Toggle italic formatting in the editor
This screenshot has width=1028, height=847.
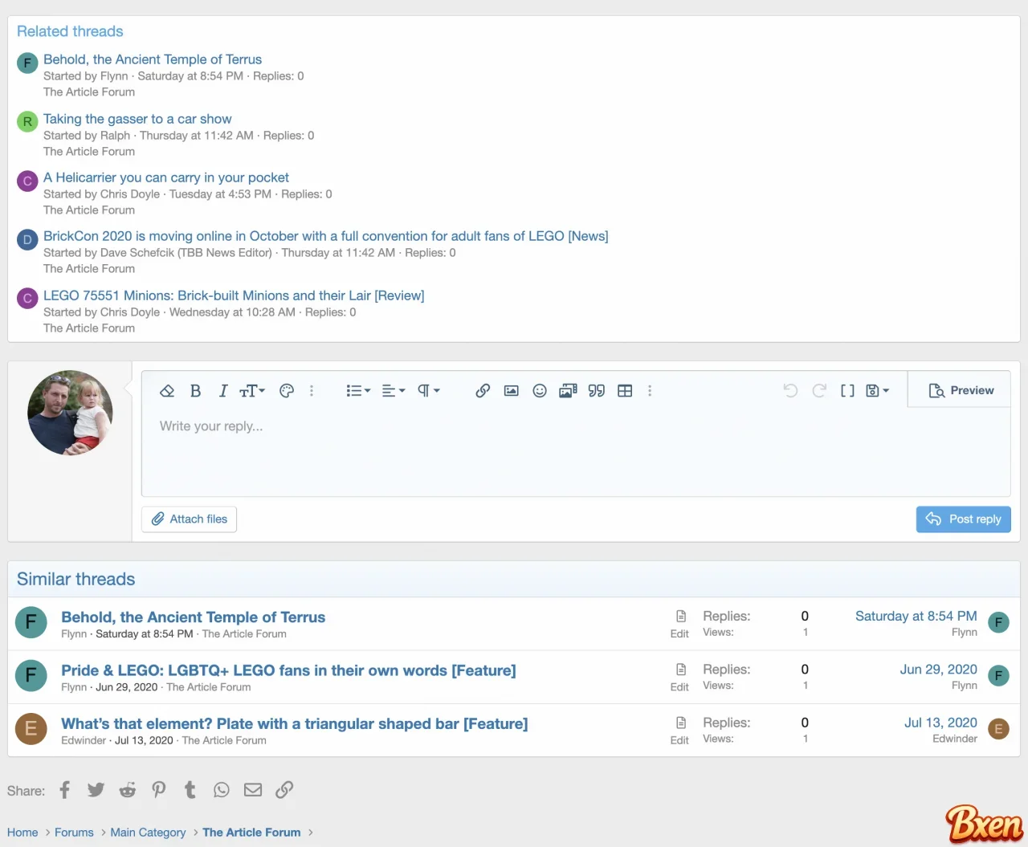pos(223,391)
